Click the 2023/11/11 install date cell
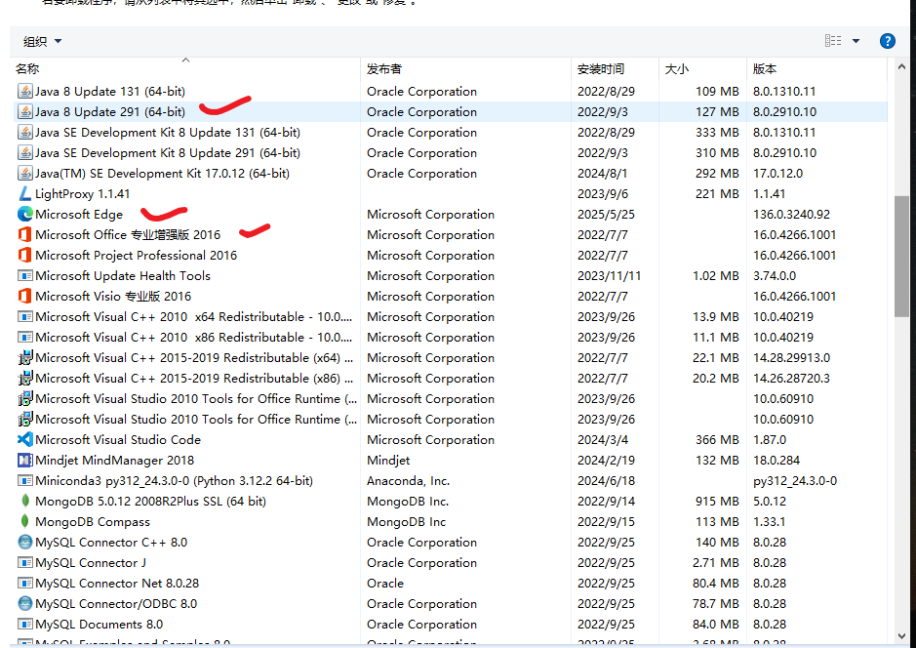Image resolution: width=916 pixels, height=648 pixels. point(609,275)
